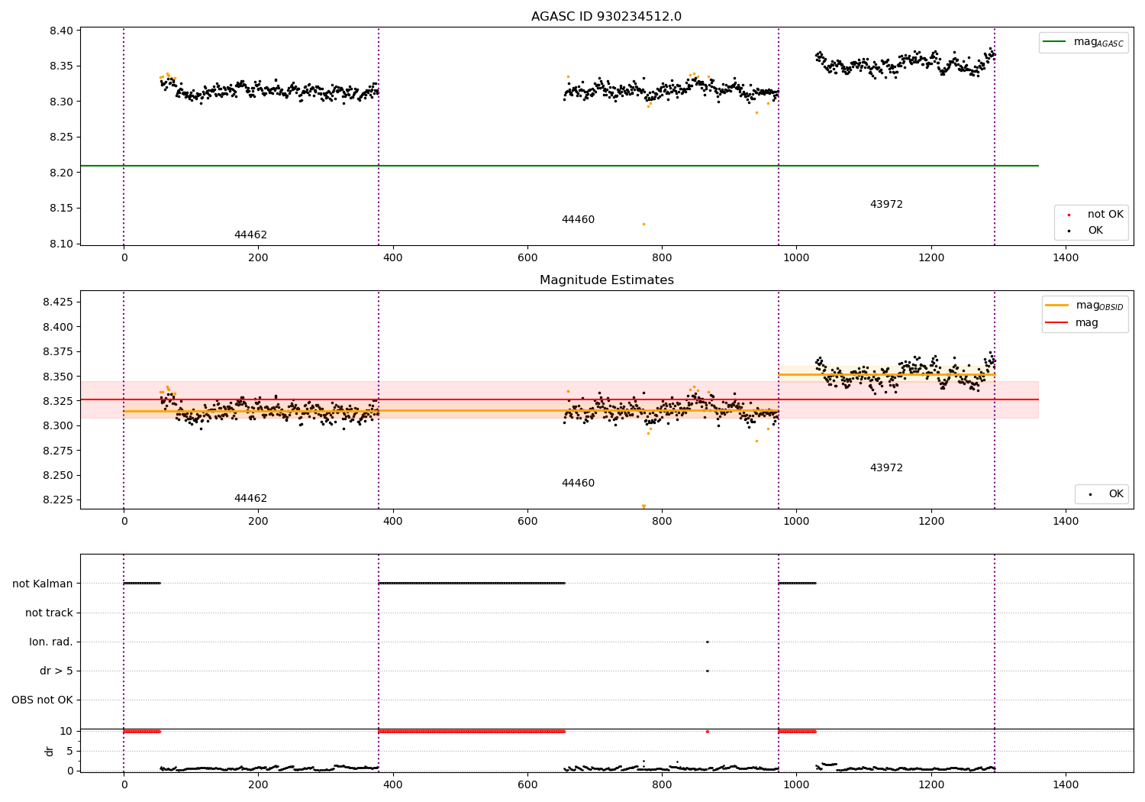Image resolution: width=1145 pixels, height=802 pixels.
Task: Click the red 'mag' legend entry
Action: pos(1072,323)
